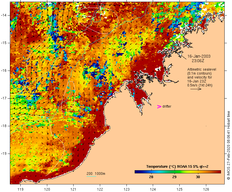
Task: Click the 'Altimetric sealevel' text
Action: click(x=202, y=69)
